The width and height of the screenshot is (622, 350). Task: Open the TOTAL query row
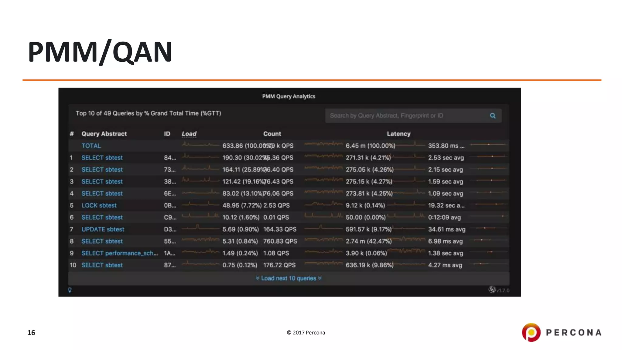click(x=91, y=146)
